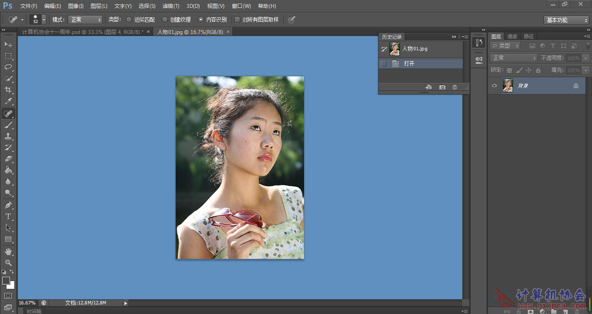The image size is (592, 314).
Task: Select the Spot Healing Brush tool
Action: [x=8, y=114]
